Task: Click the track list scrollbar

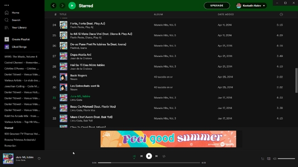Action: tap(296, 80)
